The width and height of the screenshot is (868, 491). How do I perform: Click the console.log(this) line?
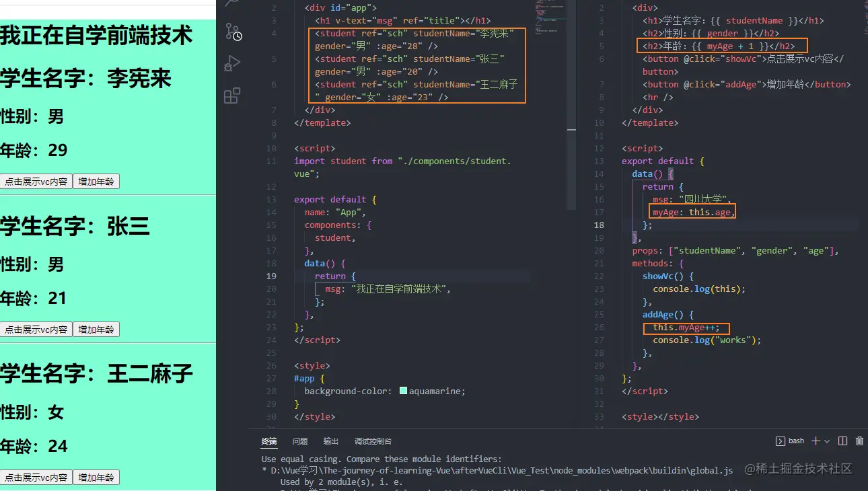tap(699, 289)
